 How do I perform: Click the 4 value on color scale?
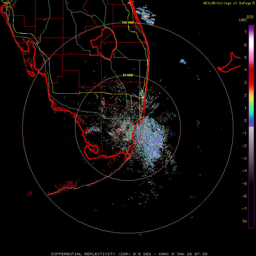pos(245,70)
